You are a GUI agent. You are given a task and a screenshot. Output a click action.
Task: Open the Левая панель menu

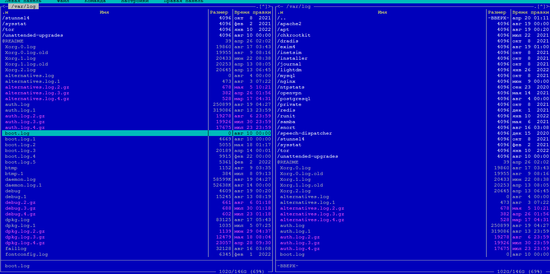[23, 1]
